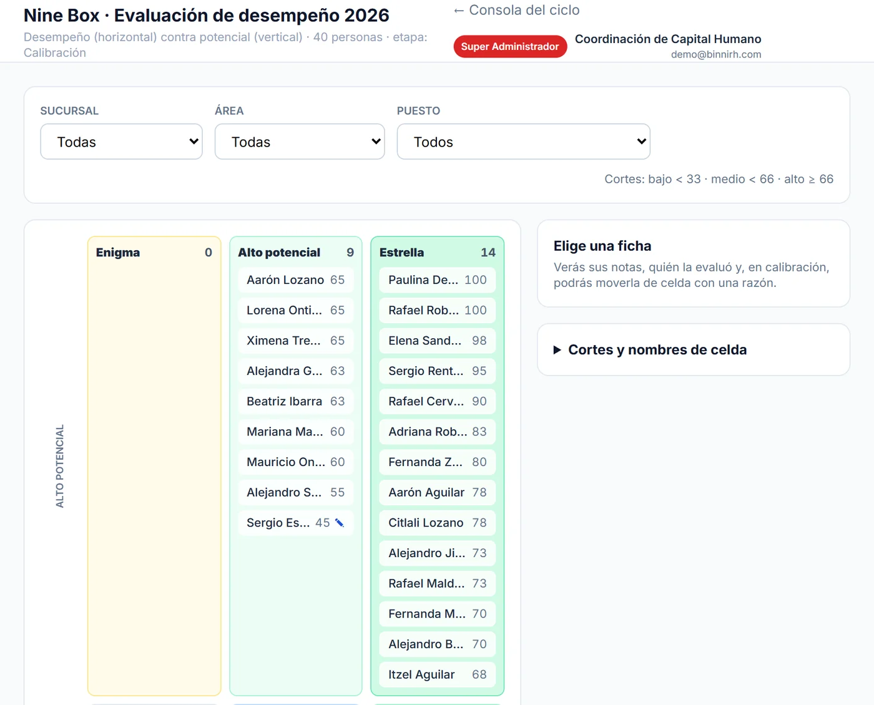This screenshot has height=705, width=874.
Task: Select the Rafael Mald... card
Action: tap(438, 583)
